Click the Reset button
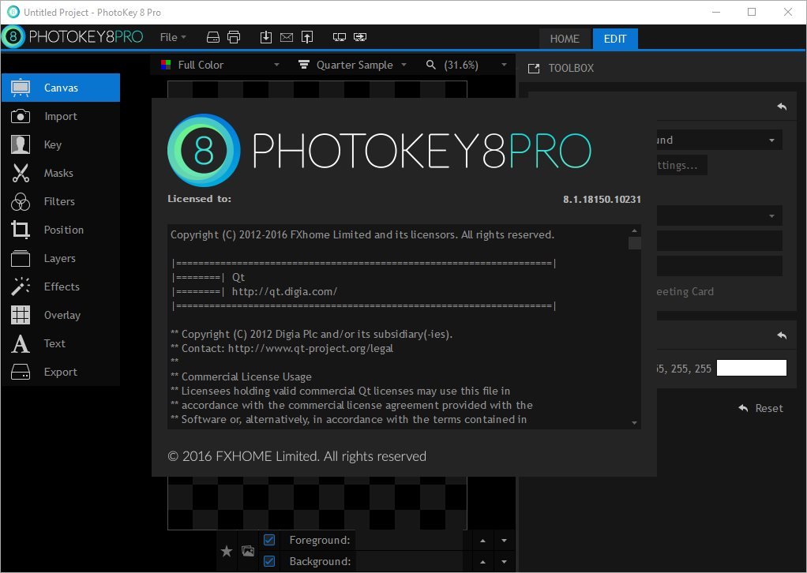 (x=761, y=408)
